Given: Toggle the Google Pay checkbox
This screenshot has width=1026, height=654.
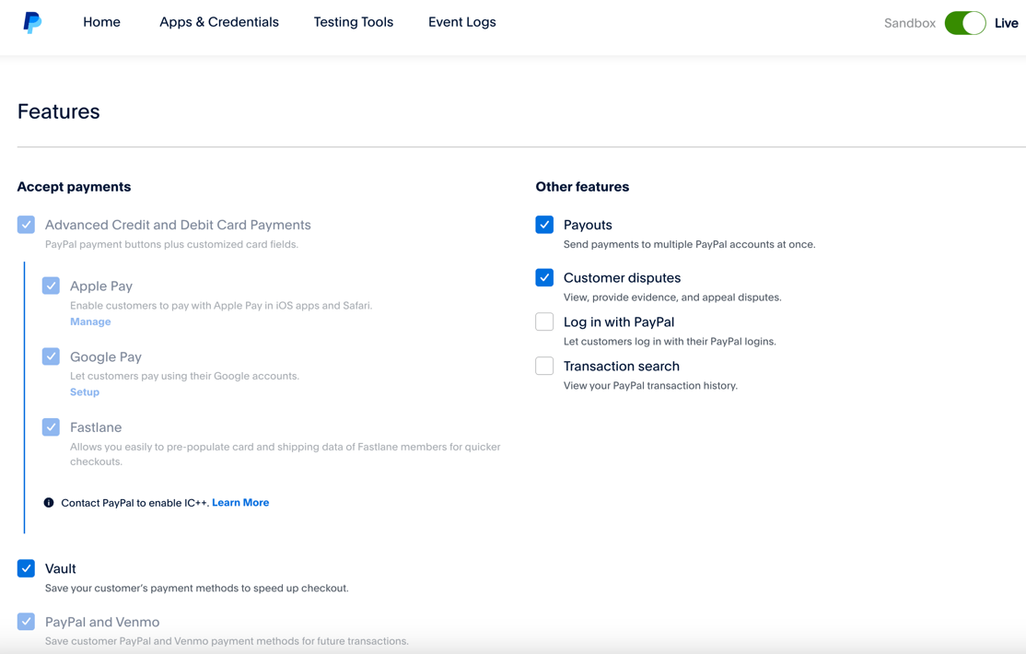Looking at the screenshot, I should 51,356.
